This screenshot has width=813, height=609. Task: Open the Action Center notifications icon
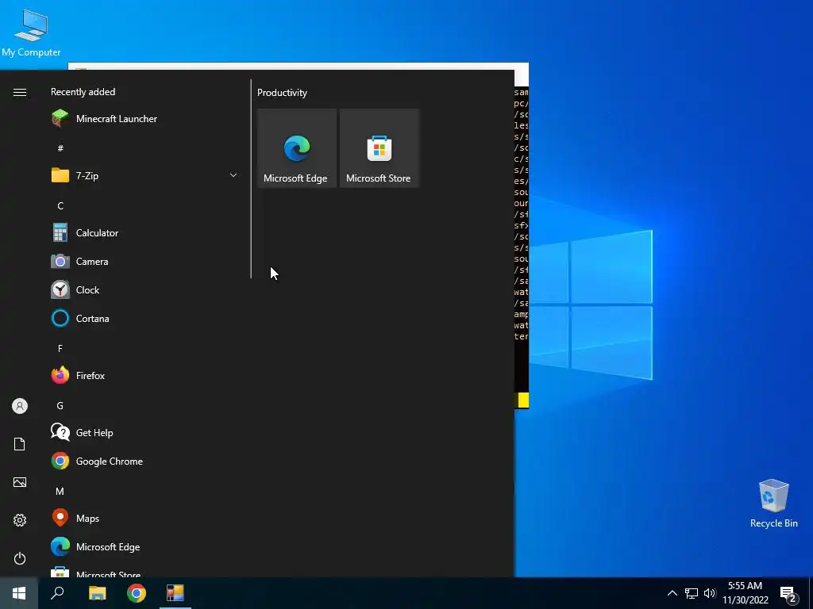pos(788,594)
